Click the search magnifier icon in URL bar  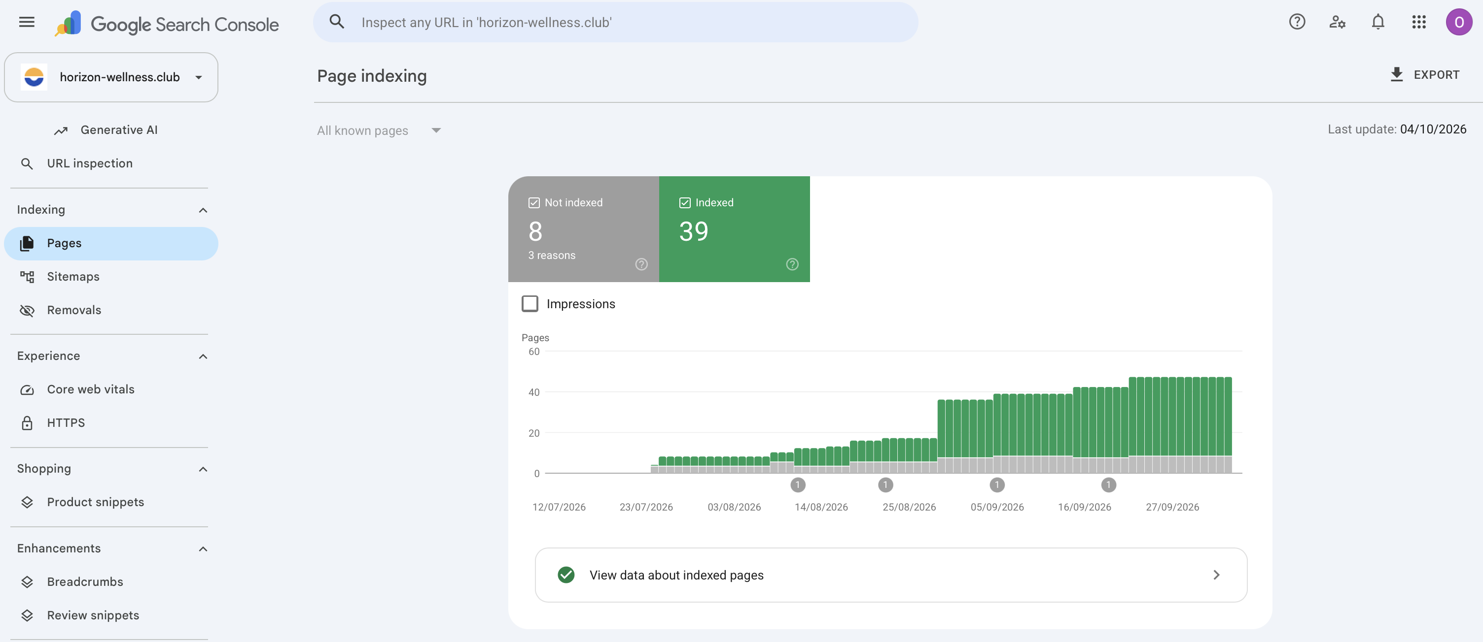337,23
